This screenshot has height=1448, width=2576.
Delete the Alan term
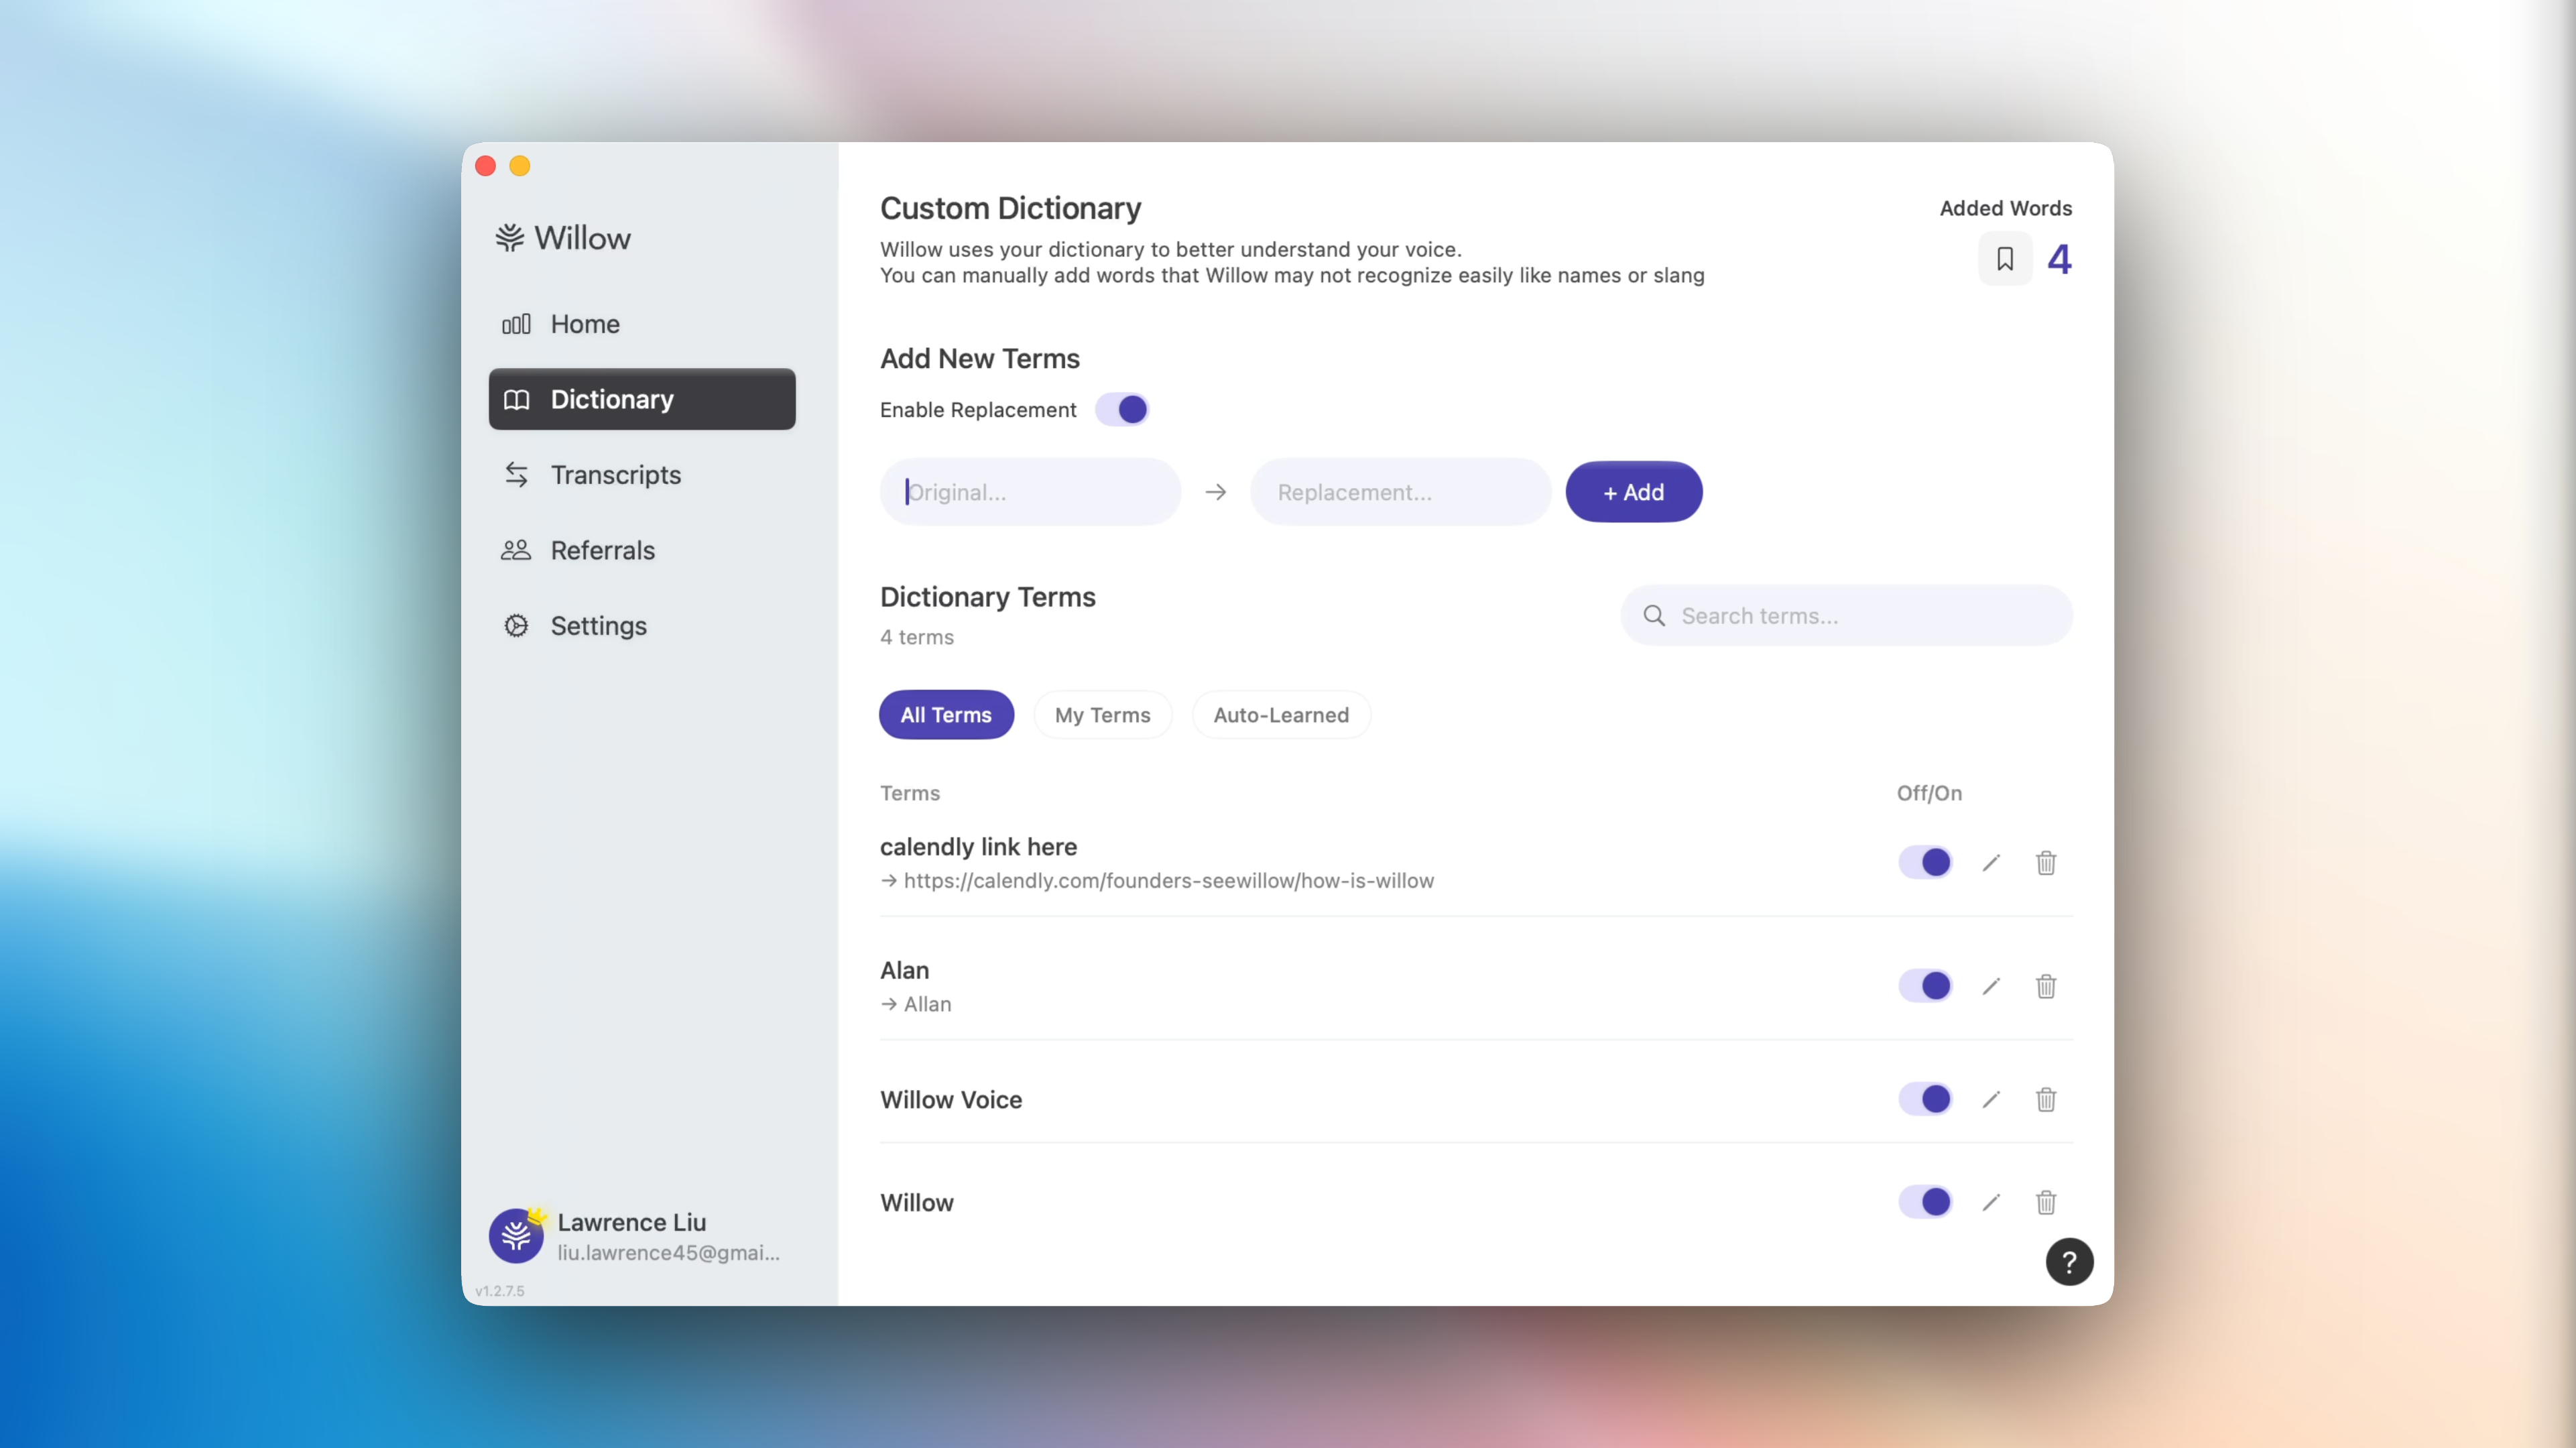click(x=2046, y=986)
